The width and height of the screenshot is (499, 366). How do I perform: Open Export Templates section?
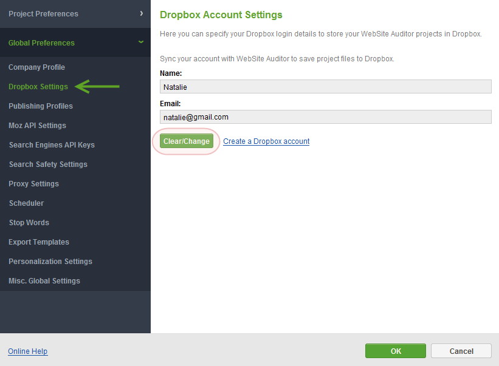39,242
